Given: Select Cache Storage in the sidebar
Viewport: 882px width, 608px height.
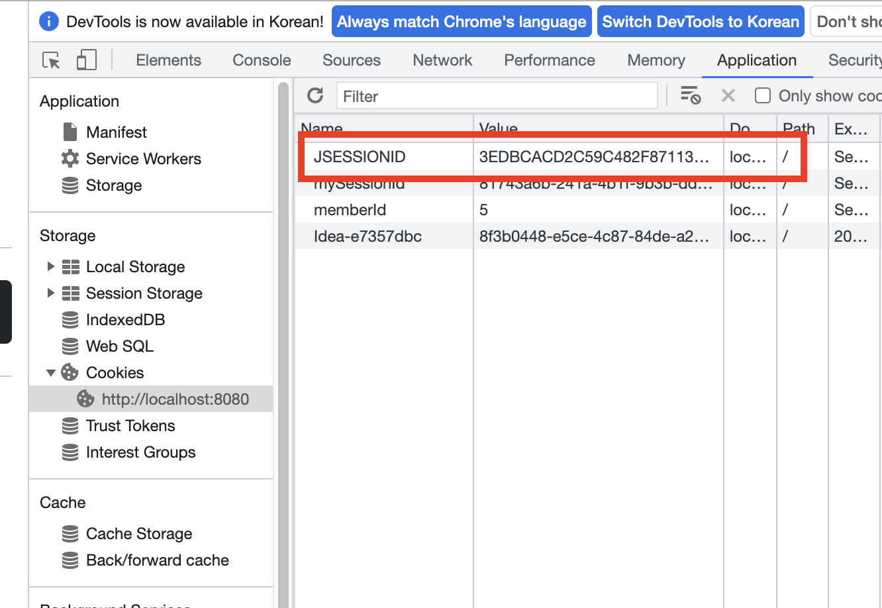Looking at the screenshot, I should coord(139,533).
